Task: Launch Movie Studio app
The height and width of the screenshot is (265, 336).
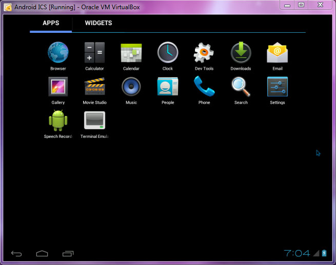Action: (94, 86)
